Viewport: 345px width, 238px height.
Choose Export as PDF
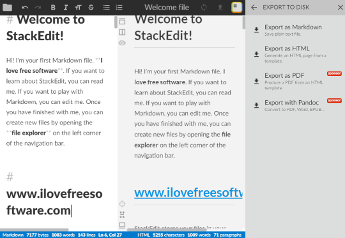(297, 81)
